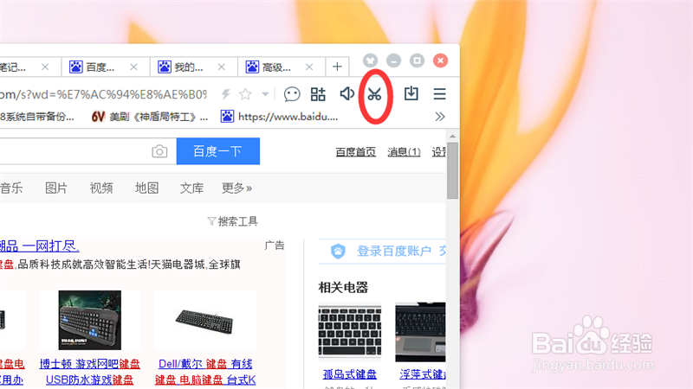Click the 孤岛式键盘 keyboard thumbnail

[350, 331]
